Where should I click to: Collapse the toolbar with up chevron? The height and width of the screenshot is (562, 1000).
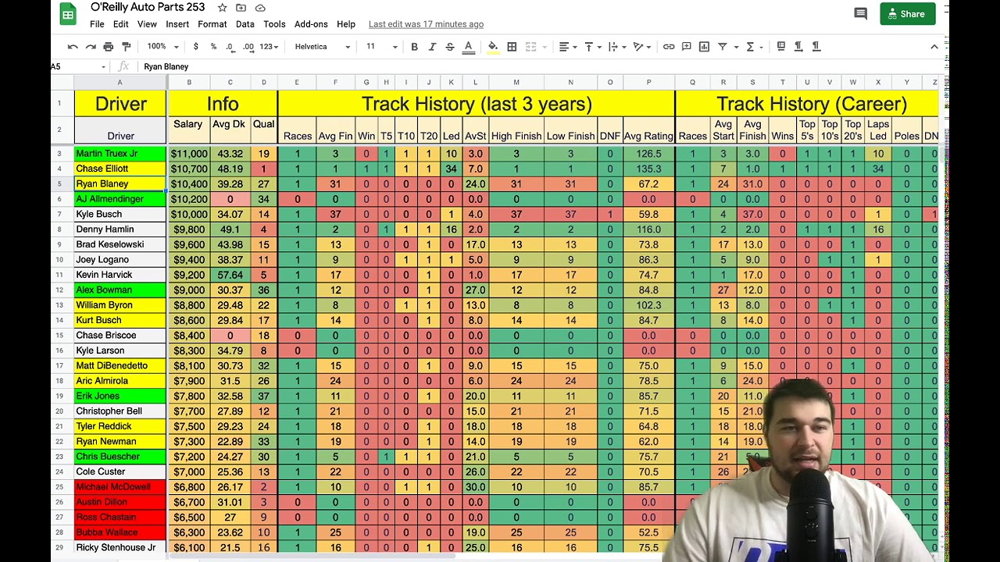(x=934, y=47)
